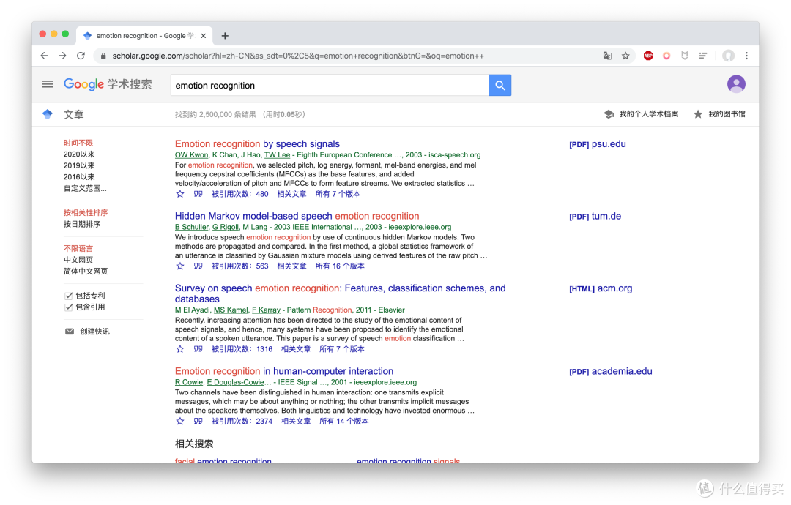Sort results by relevance 按相关性排序
The height and width of the screenshot is (505, 791).
86,213
